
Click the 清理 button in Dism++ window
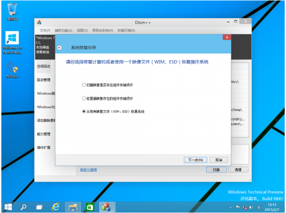click(x=238, y=170)
